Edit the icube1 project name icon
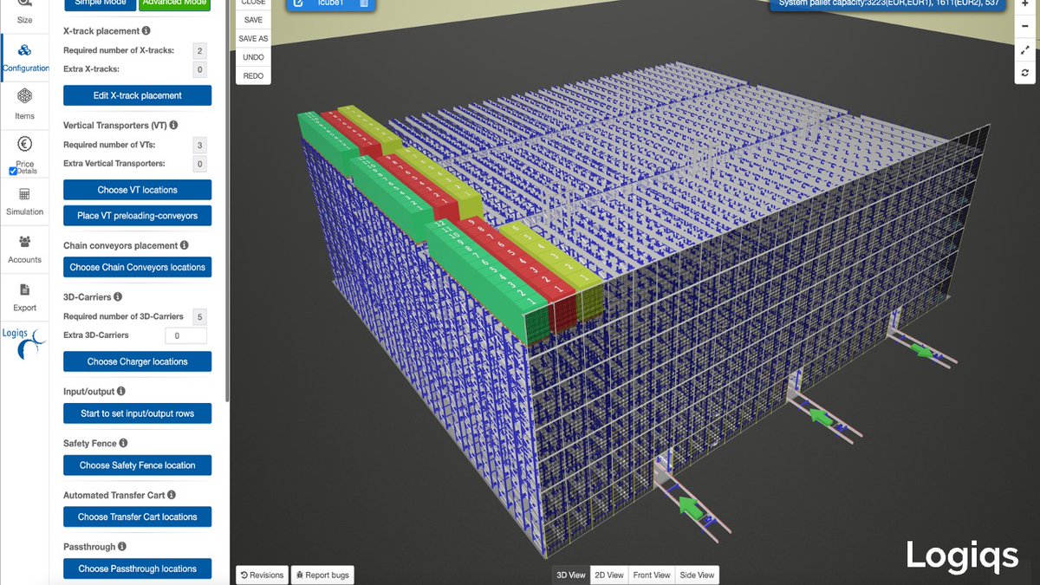 [x=299, y=3]
